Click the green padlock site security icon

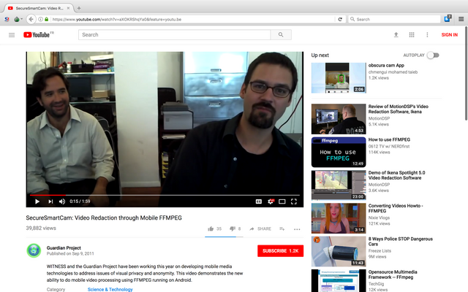point(47,20)
